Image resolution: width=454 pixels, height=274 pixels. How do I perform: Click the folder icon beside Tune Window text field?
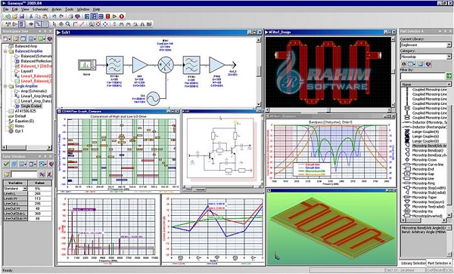pos(6,174)
